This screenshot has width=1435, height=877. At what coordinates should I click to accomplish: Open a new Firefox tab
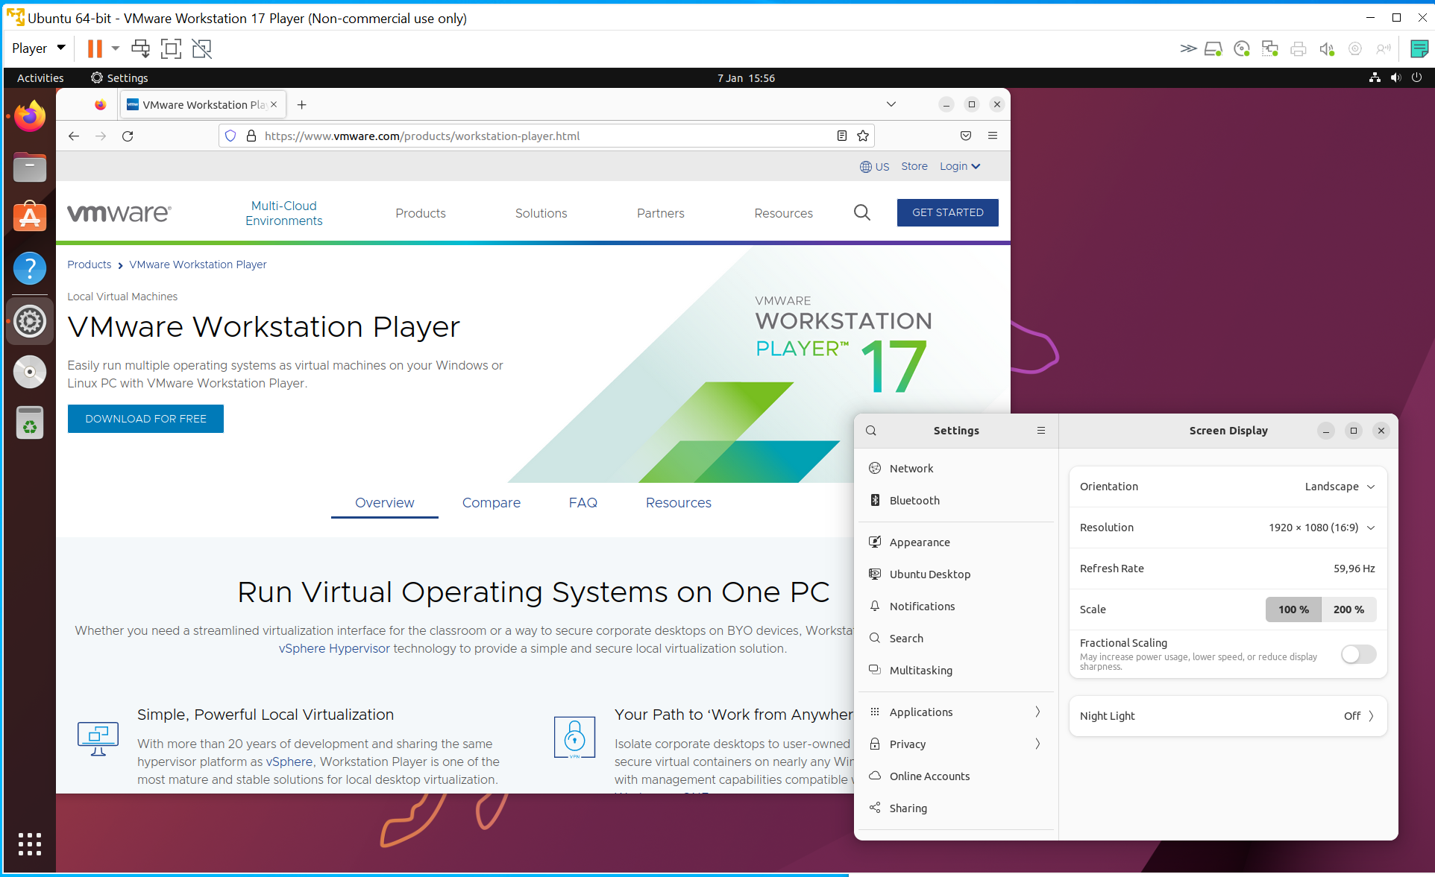click(301, 105)
